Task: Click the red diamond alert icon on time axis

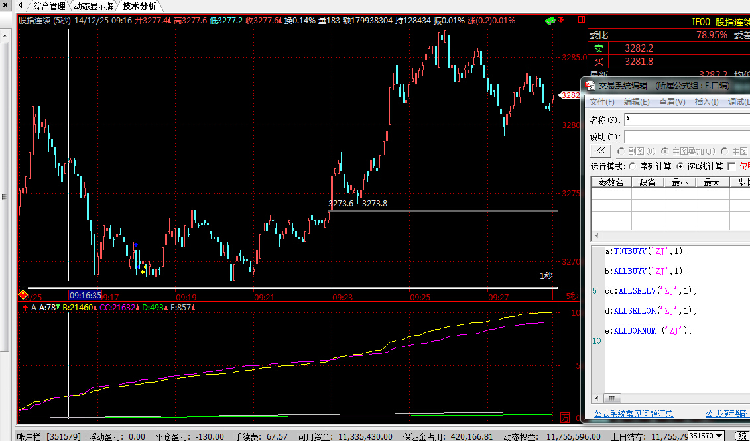Action: coord(23,295)
